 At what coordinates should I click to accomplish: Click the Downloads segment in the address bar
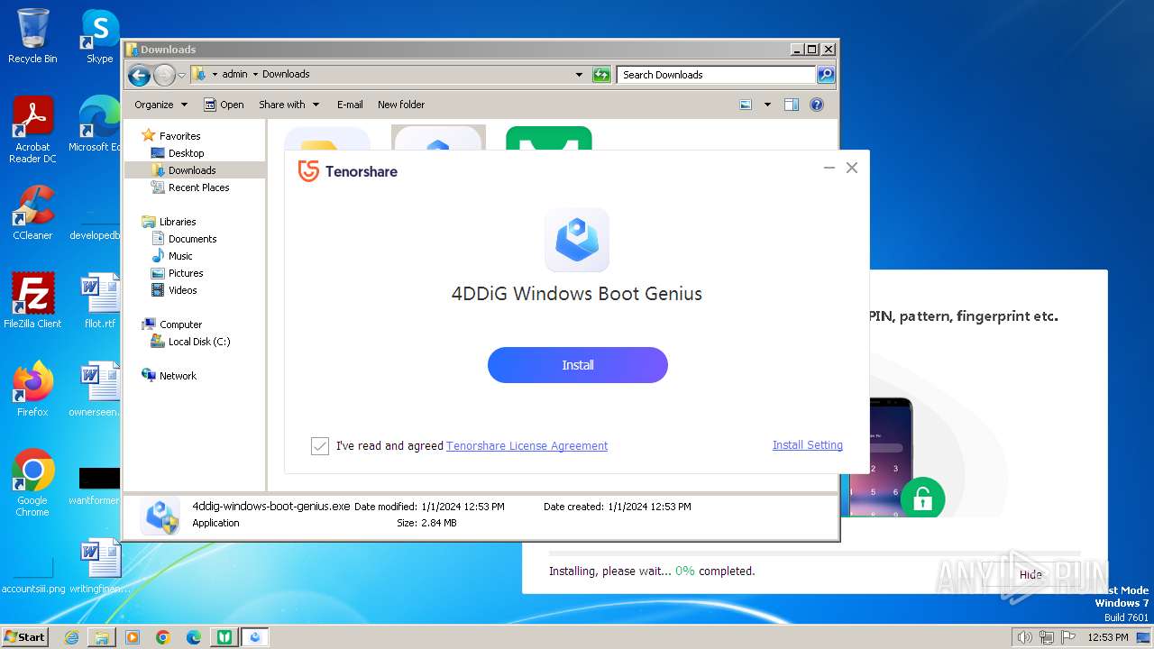286,75
